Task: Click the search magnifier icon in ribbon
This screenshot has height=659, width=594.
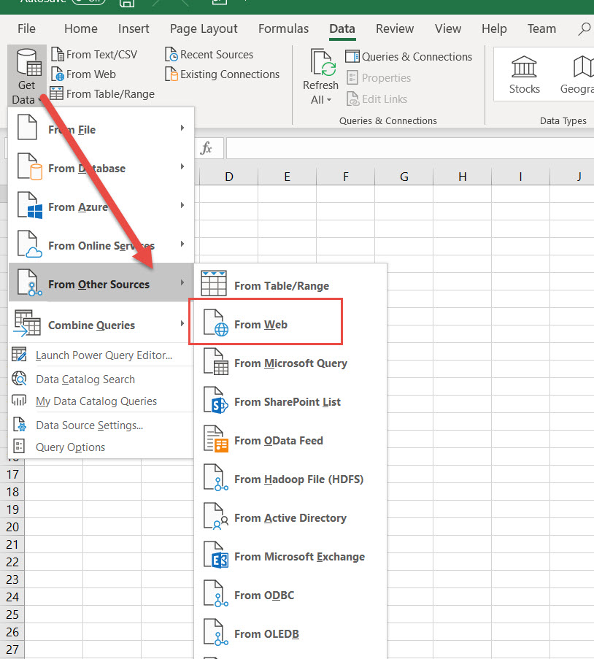Action: 585,28
